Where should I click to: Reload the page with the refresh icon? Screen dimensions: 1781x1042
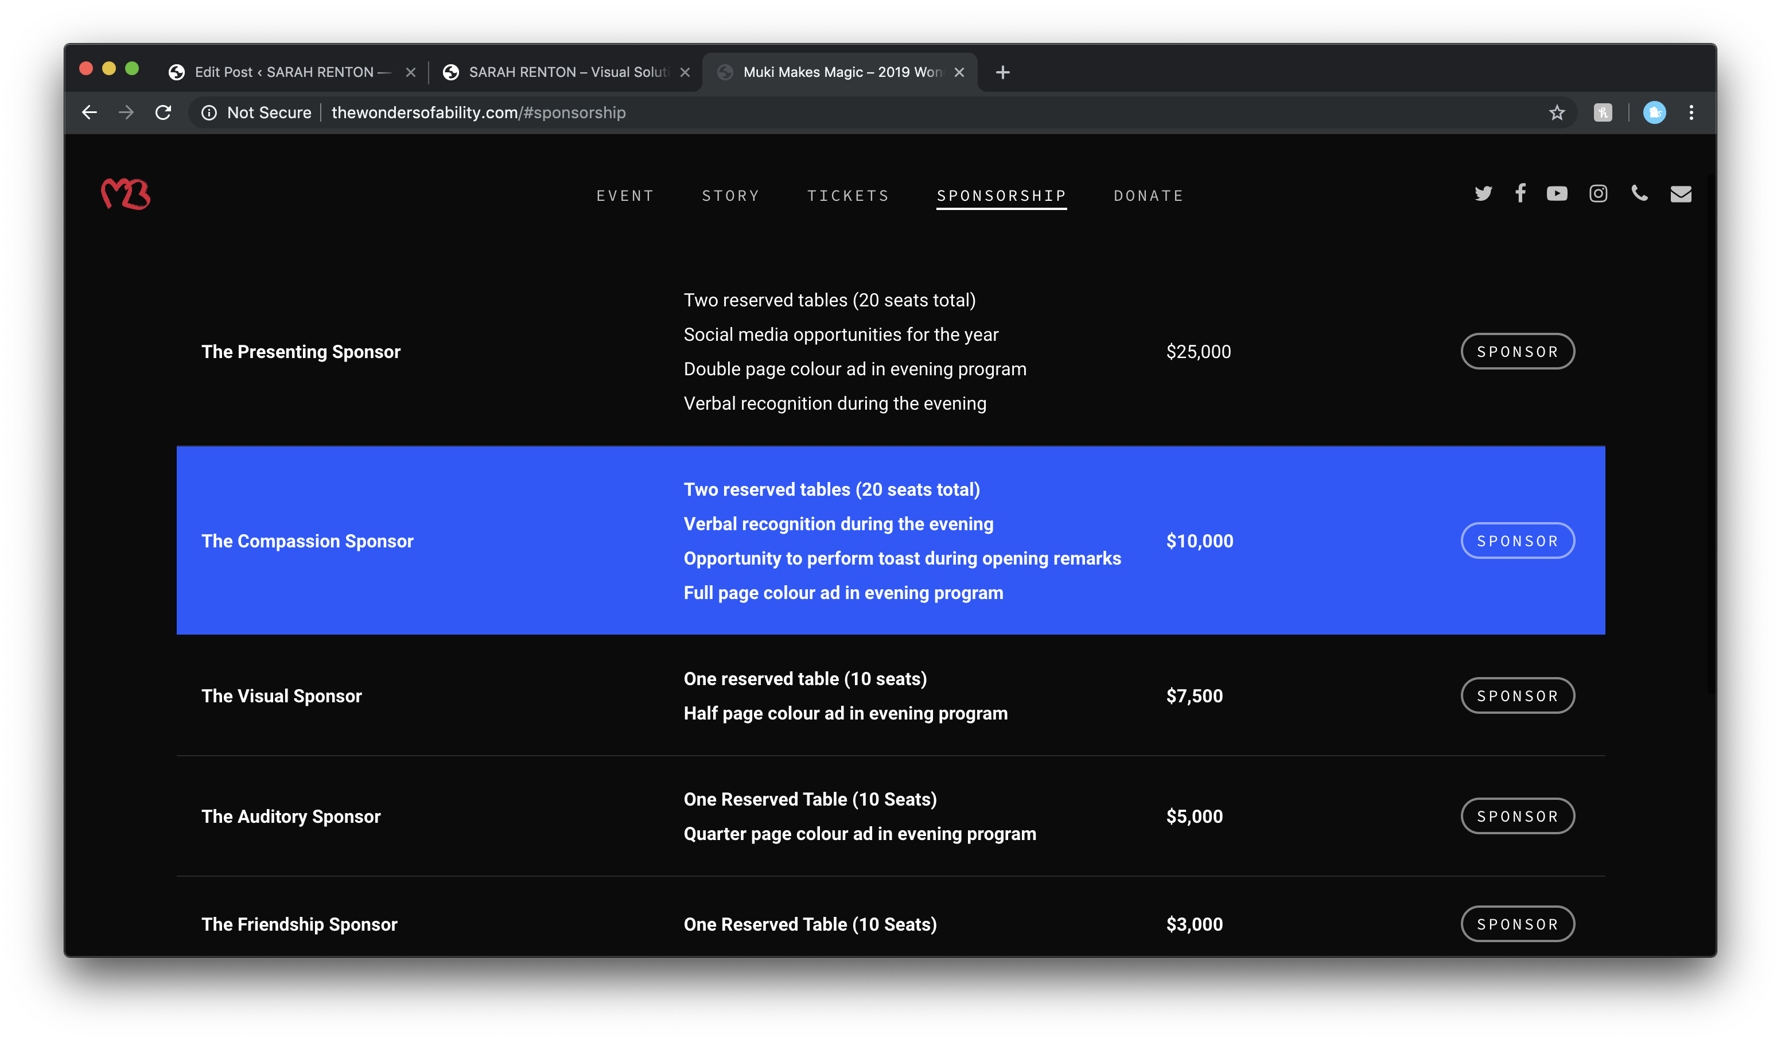click(x=164, y=112)
